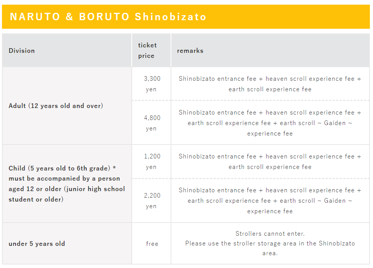Select the 2,200 yen child price

[151, 200]
